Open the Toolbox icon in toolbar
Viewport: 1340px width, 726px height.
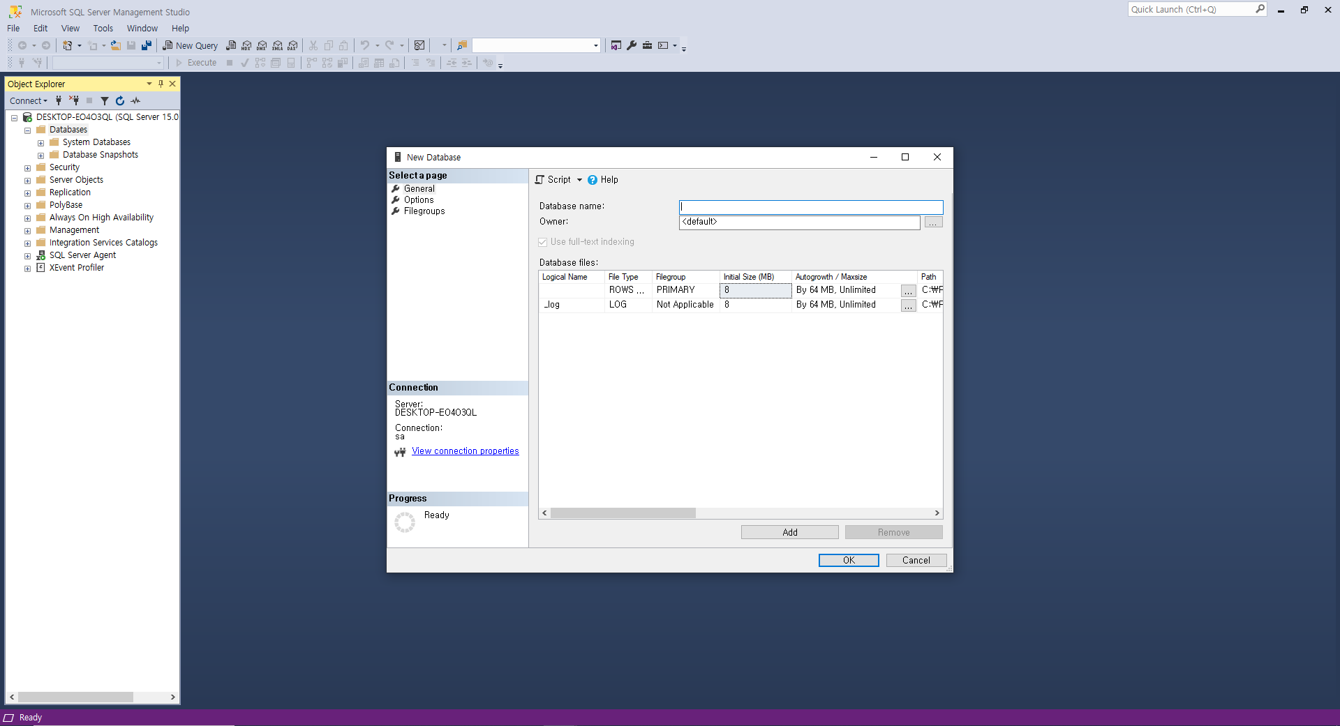coord(647,45)
